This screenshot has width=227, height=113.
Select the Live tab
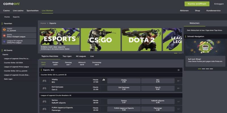click(x=92, y=56)
